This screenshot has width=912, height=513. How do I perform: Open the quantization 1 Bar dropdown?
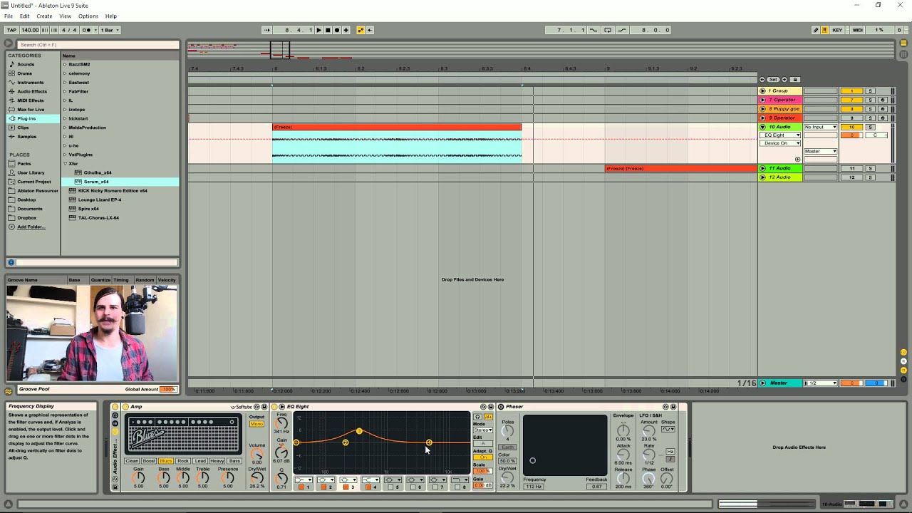point(110,30)
